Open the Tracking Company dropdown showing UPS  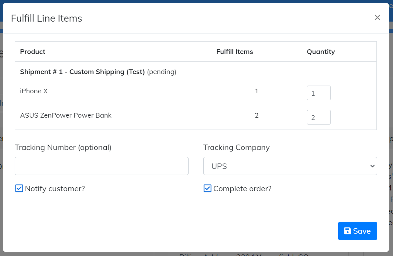pos(290,166)
